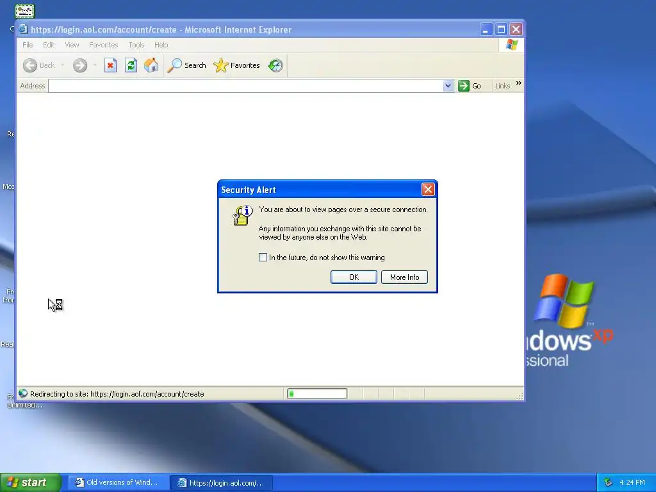This screenshot has height=492, width=656.
Task: Confirm the Security Alert with OK
Action: click(x=354, y=277)
